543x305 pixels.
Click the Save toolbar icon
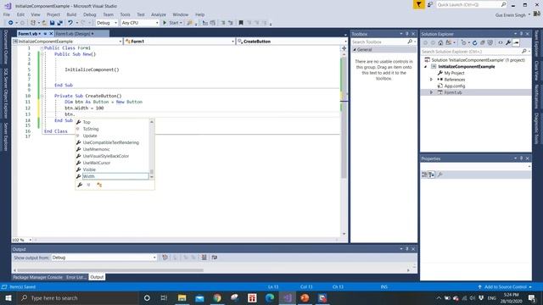pos(52,23)
